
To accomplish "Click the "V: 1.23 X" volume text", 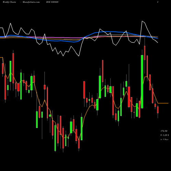I will (165, 135).
